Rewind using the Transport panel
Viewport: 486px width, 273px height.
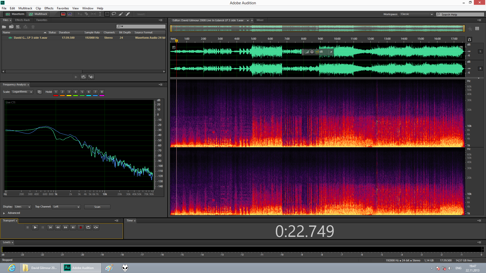[58, 227]
